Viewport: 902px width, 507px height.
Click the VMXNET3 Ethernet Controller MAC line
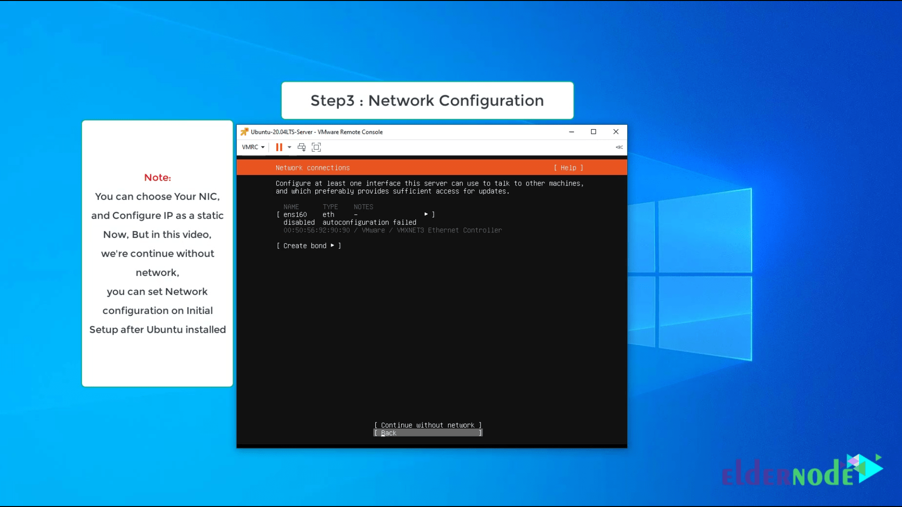click(392, 230)
